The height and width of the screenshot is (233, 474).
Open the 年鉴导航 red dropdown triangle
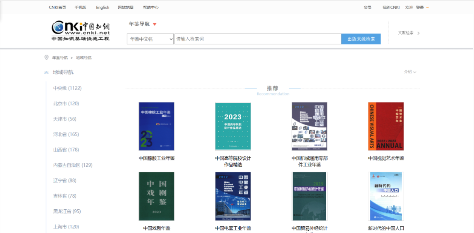coord(154,24)
